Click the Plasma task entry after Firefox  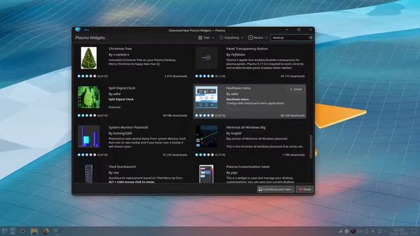click(56, 231)
